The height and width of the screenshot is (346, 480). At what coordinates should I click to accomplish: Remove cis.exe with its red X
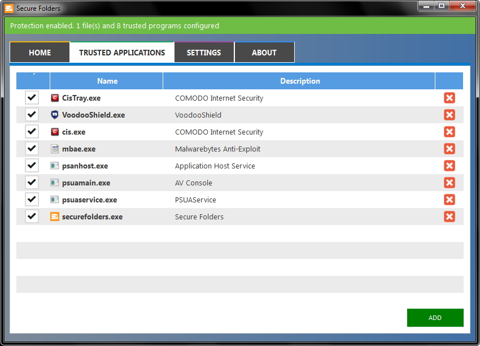click(449, 132)
